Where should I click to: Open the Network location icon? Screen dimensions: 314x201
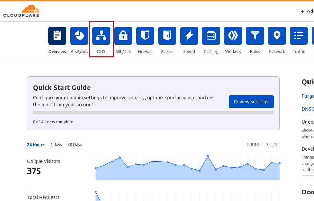(x=277, y=36)
